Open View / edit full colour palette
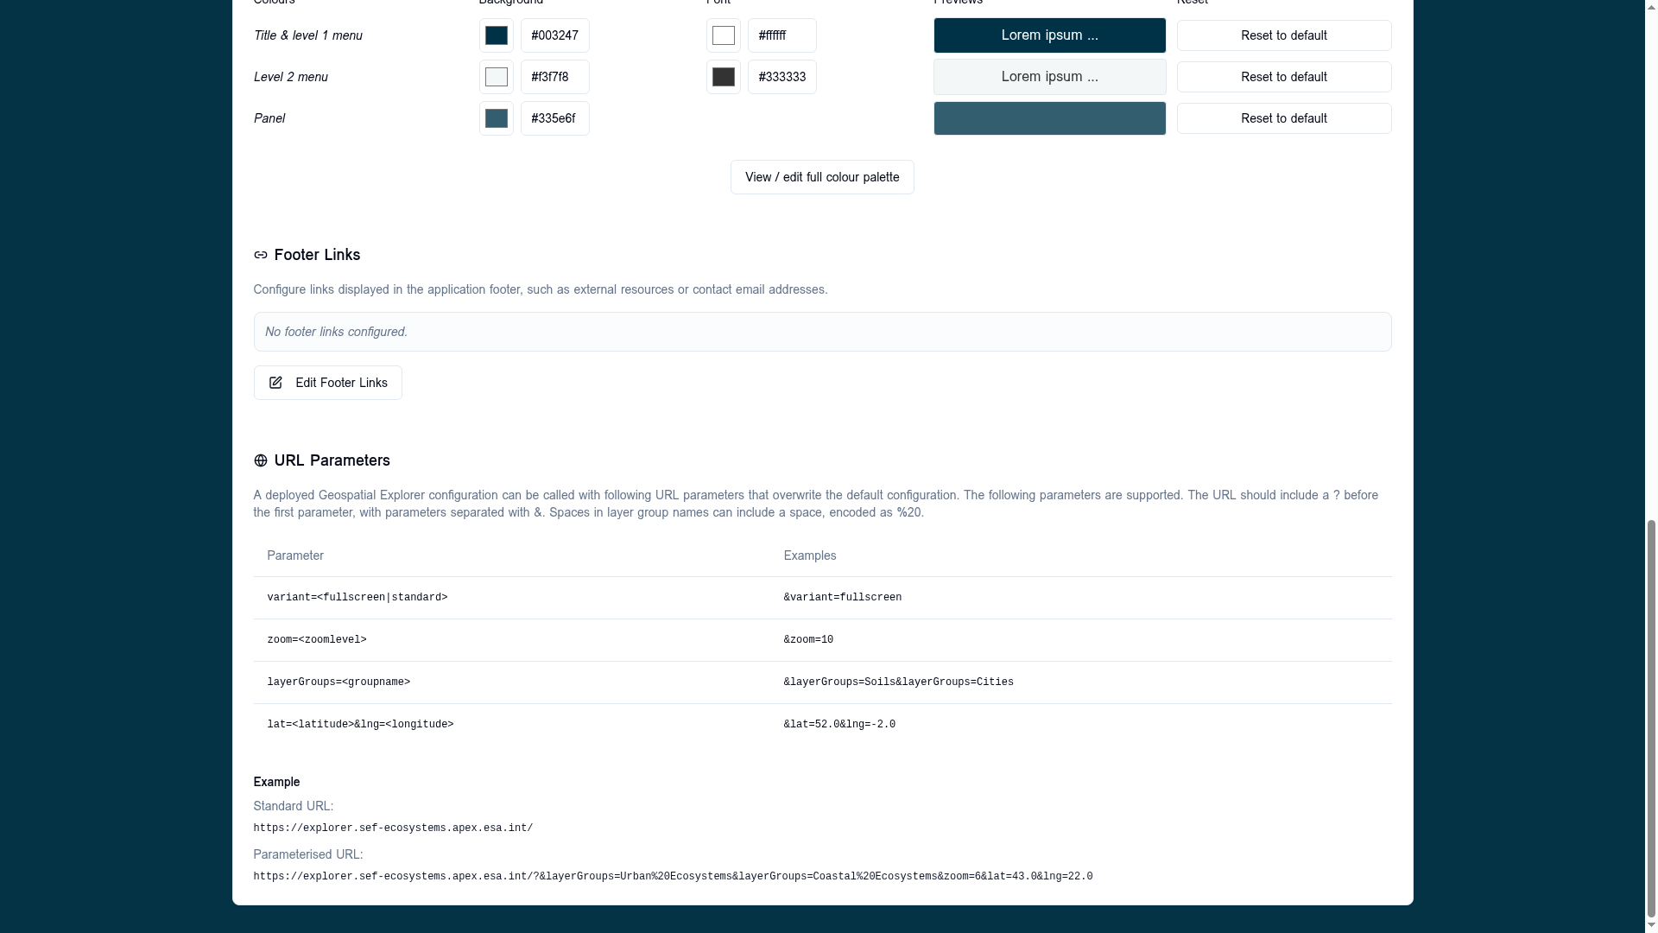Viewport: 1658px width, 933px height. coord(822,177)
